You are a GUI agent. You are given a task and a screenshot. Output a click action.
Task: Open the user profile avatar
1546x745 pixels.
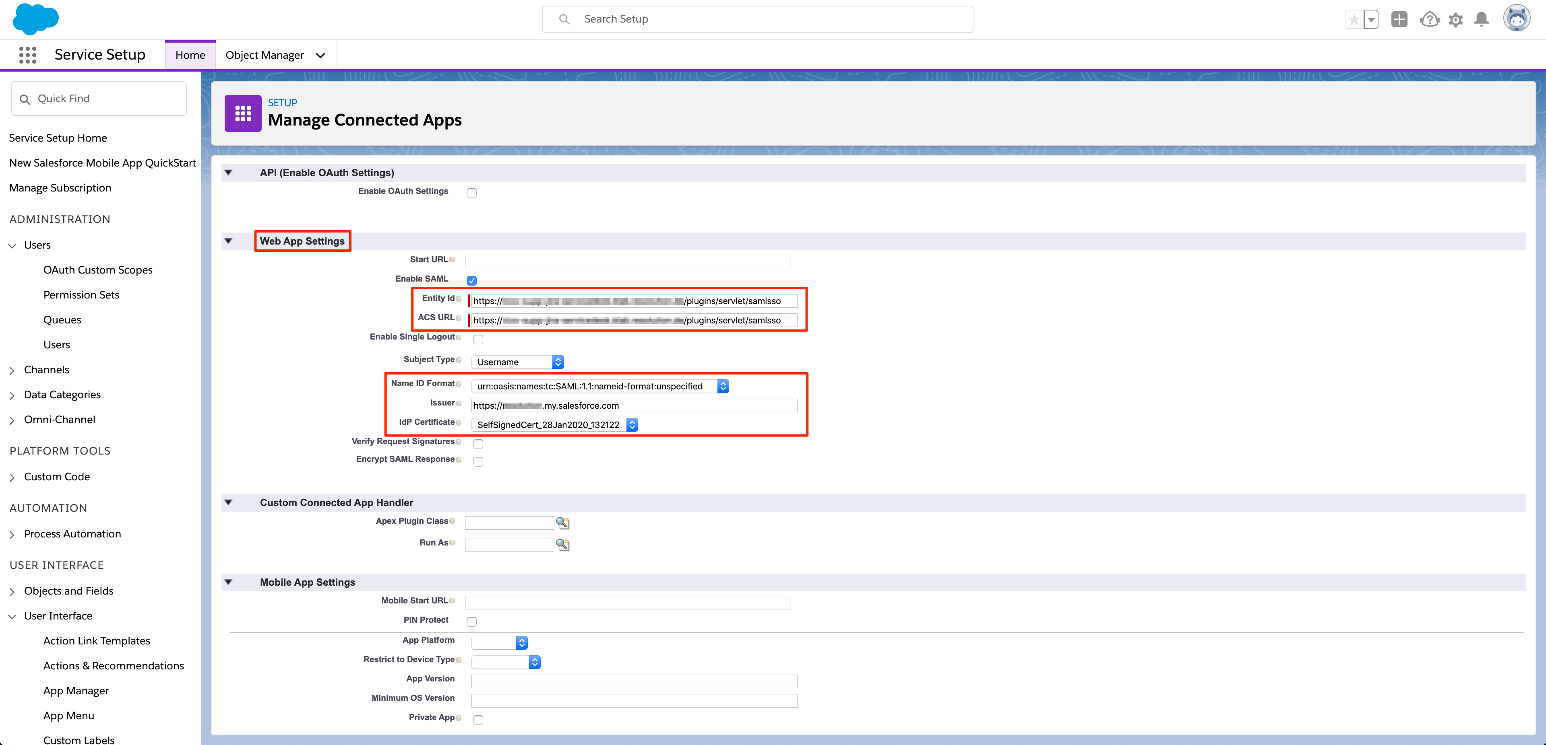1517,19
